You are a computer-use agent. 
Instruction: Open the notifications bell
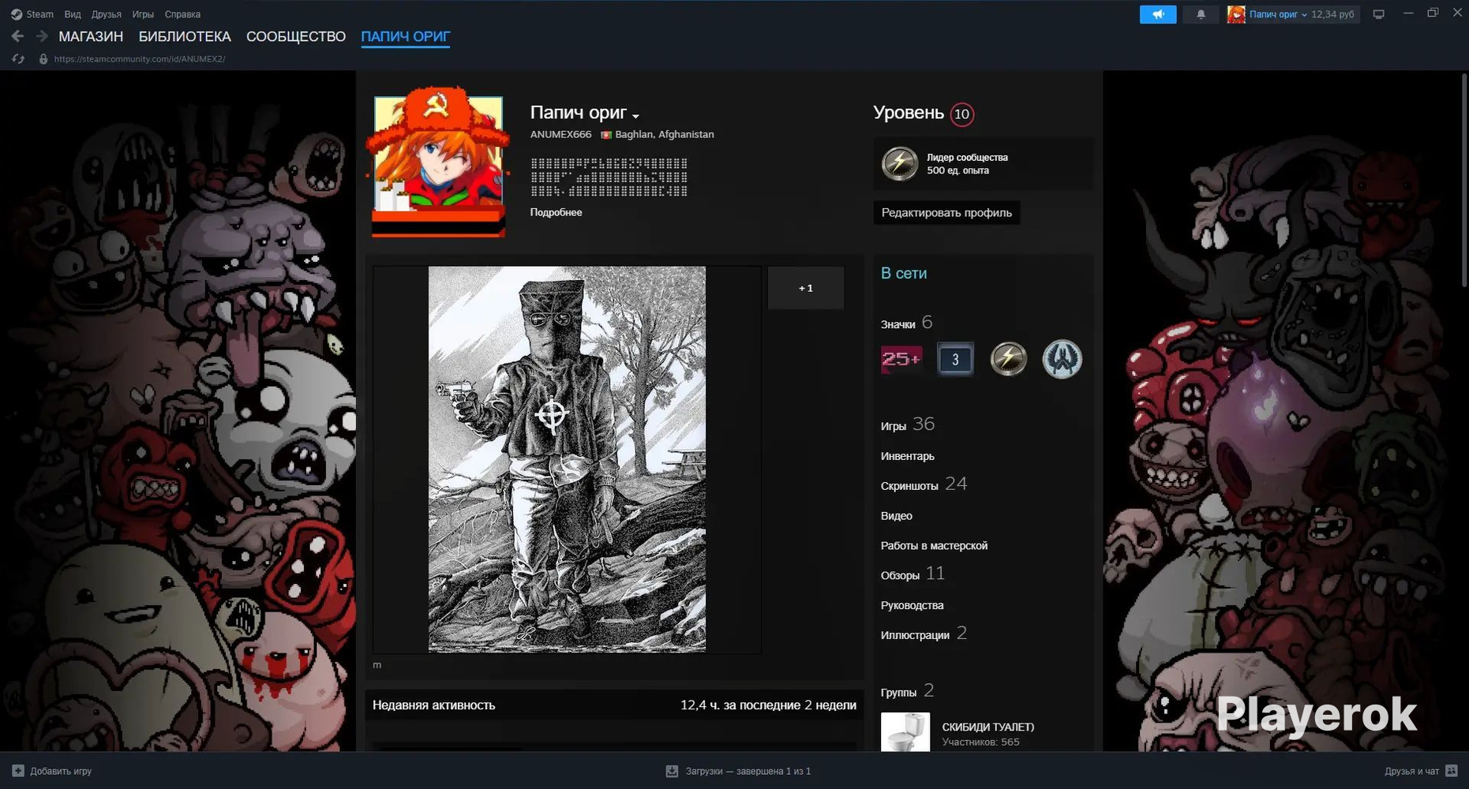point(1201,14)
